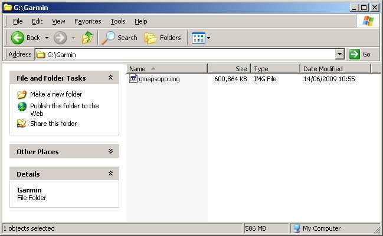The image size is (383, 236).
Task: Click inside the Address field G:\Garmin
Action: (185, 54)
